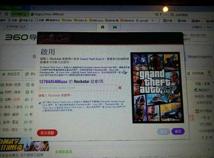
Task: Open the google bookmark
Action: point(142,21)
